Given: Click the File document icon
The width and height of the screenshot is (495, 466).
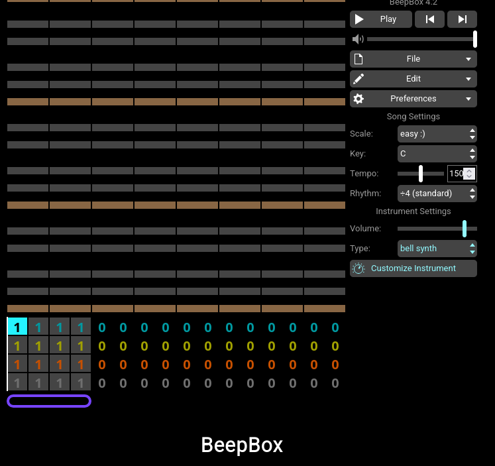Looking at the screenshot, I should click(x=358, y=59).
